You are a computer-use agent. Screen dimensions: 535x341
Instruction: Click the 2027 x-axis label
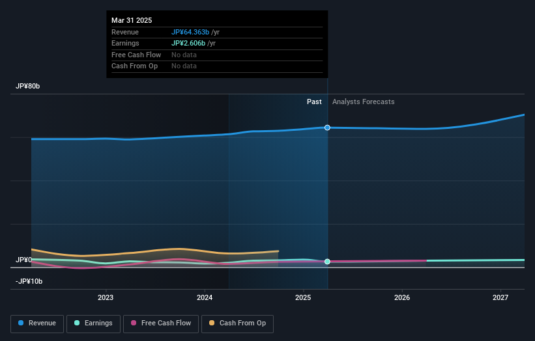(x=500, y=298)
